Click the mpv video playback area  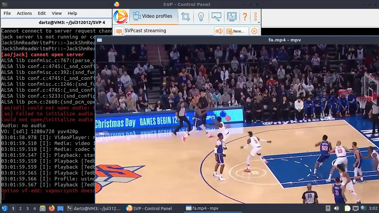coord(237,124)
